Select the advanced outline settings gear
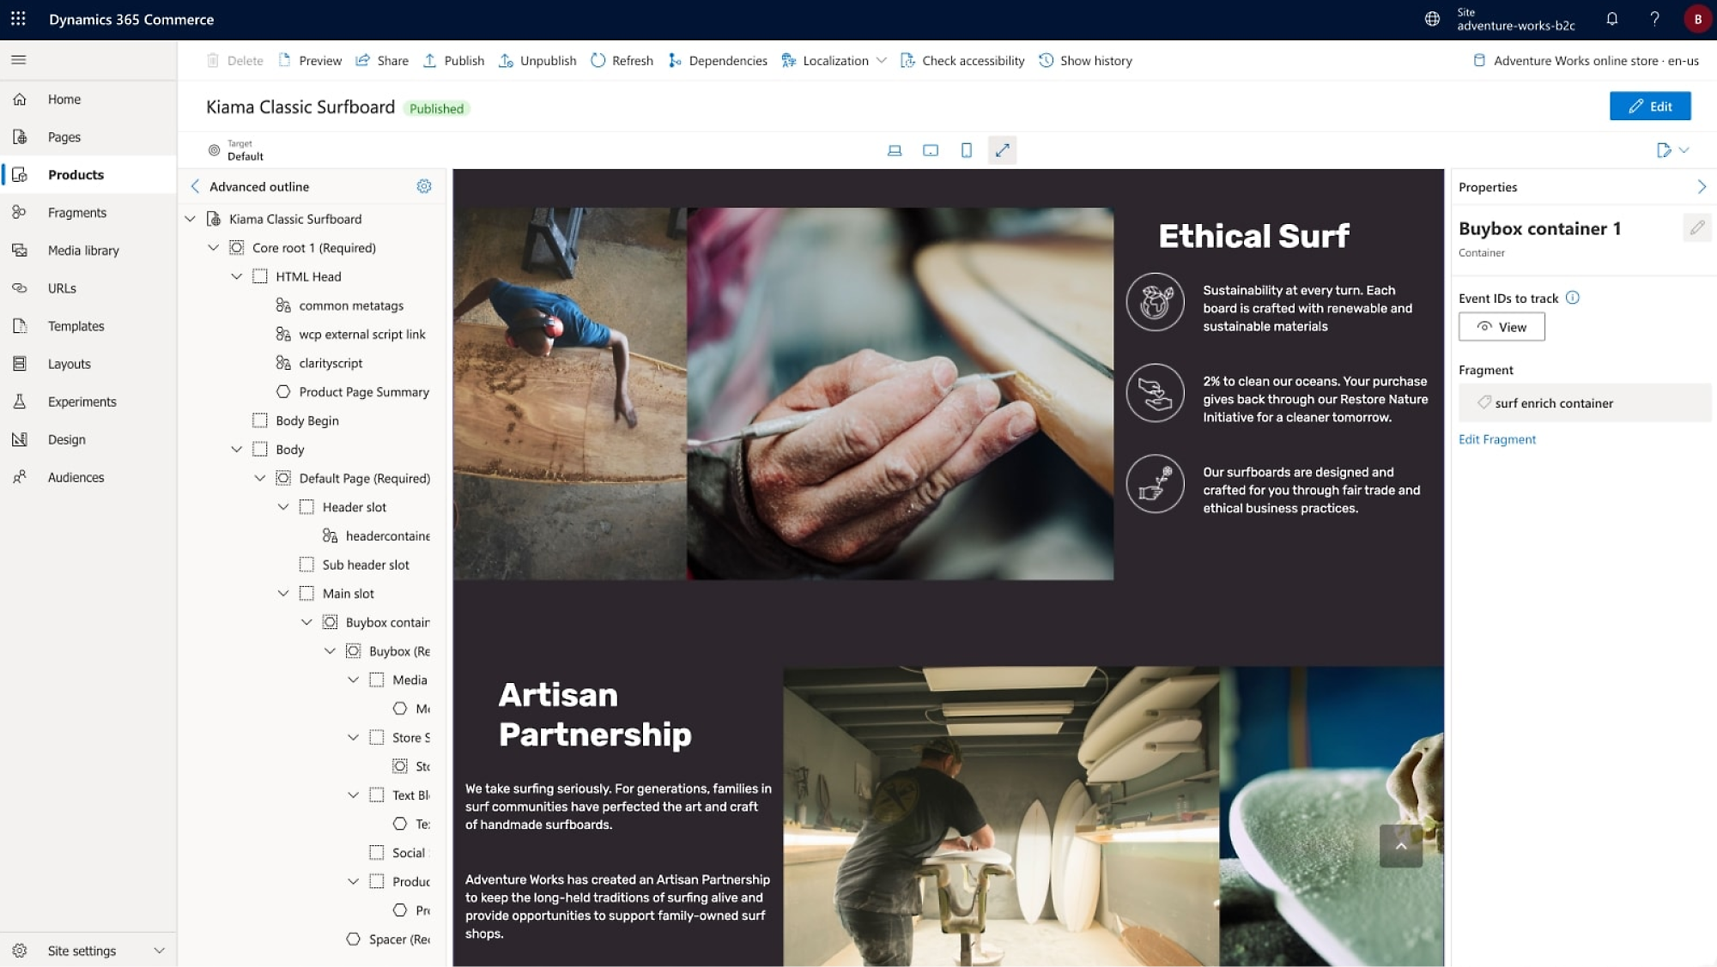This screenshot has height=967, width=1717. click(x=422, y=186)
